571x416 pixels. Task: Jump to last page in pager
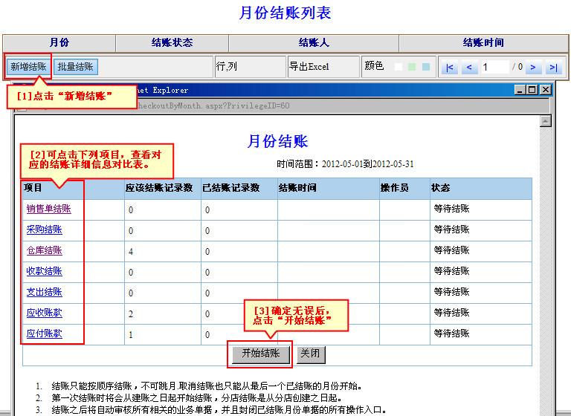(x=552, y=68)
